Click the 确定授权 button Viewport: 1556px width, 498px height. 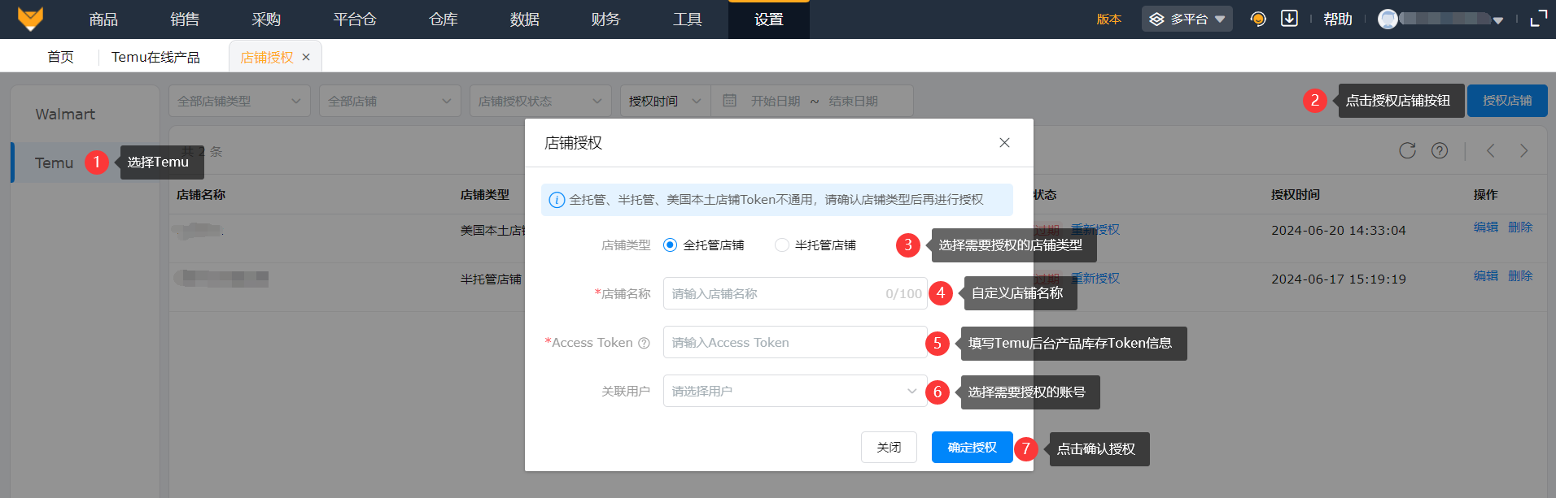tap(972, 447)
